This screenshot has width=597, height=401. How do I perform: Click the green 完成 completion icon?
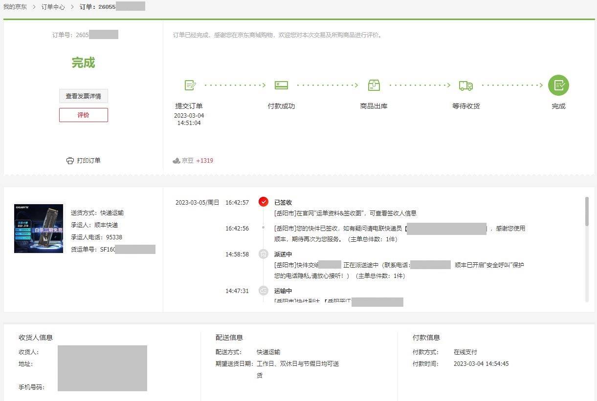coord(558,85)
